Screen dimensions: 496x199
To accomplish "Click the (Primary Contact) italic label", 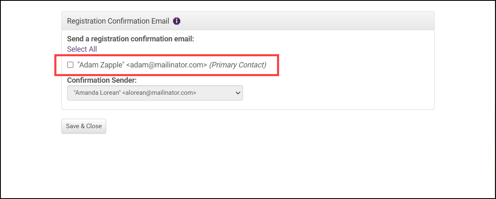I will 238,65.
